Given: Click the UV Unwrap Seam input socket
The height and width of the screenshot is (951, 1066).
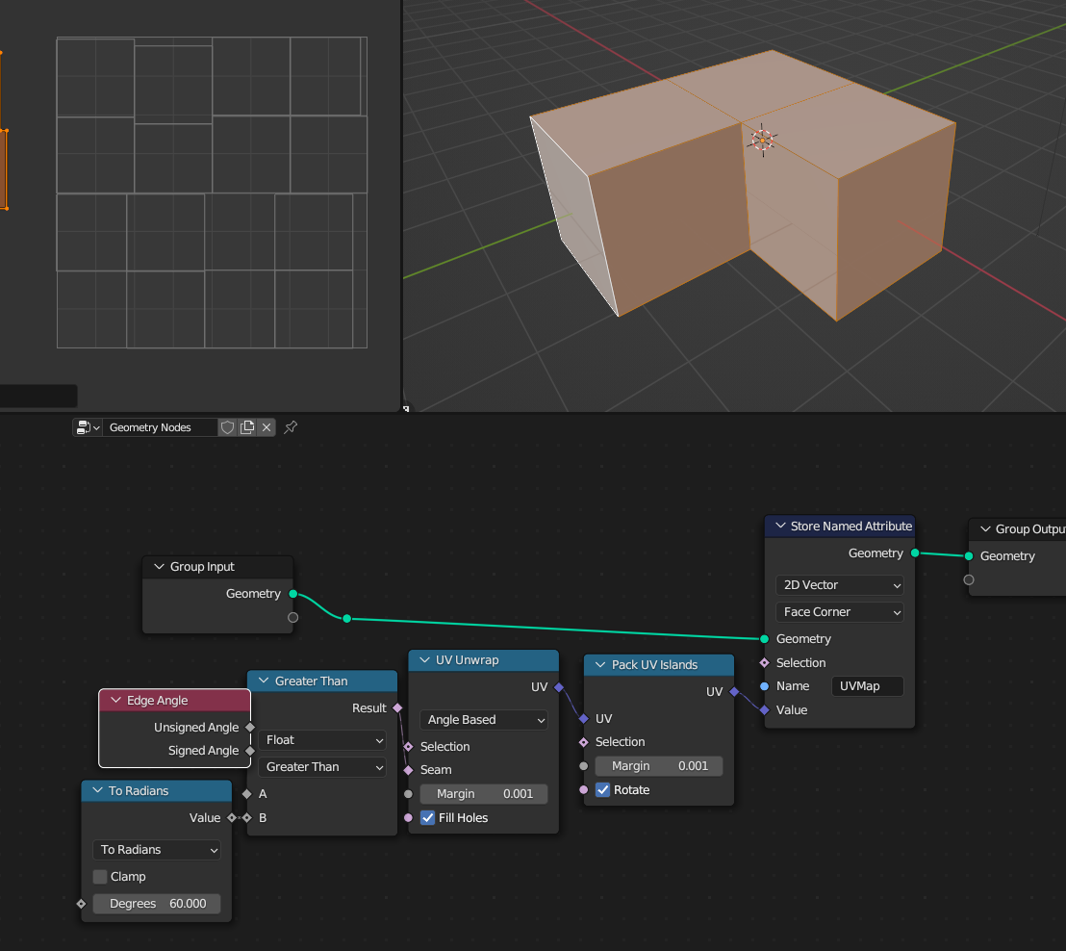Looking at the screenshot, I should coord(408,770).
